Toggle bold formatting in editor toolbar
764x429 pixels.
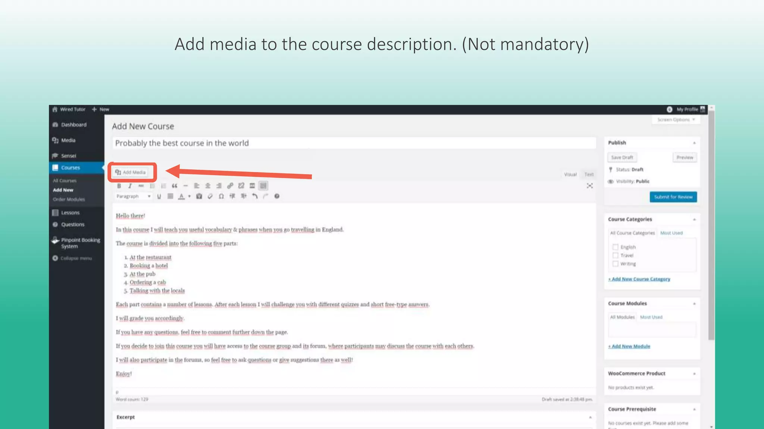point(119,186)
